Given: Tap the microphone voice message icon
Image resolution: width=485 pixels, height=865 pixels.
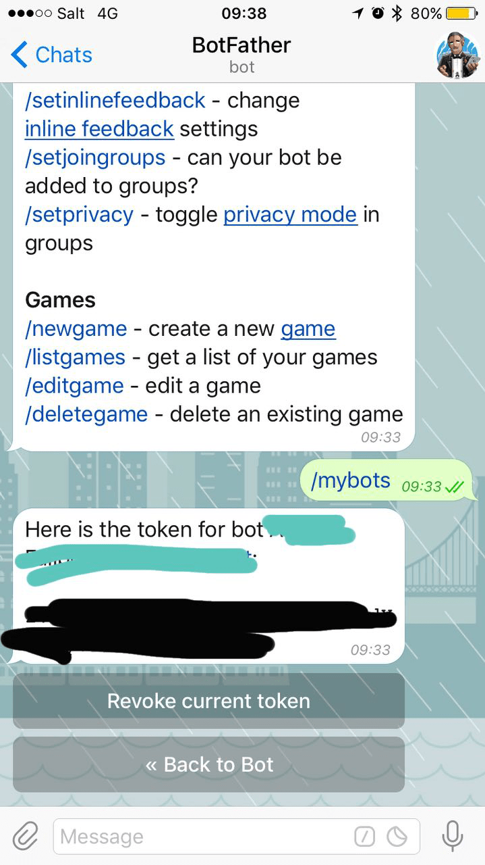Looking at the screenshot, I should (x=452, y=837).
